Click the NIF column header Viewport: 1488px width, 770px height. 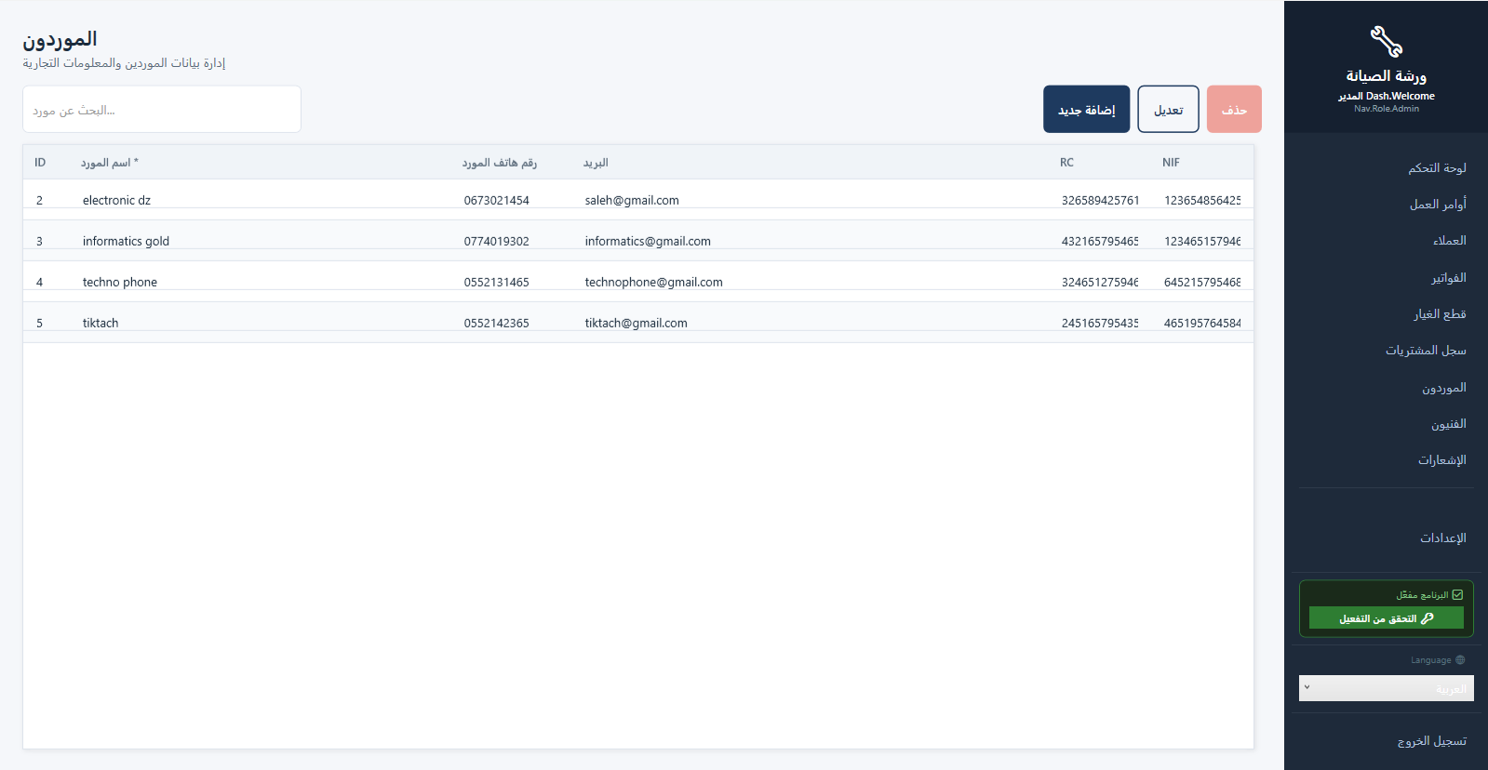coord(1171,163)
